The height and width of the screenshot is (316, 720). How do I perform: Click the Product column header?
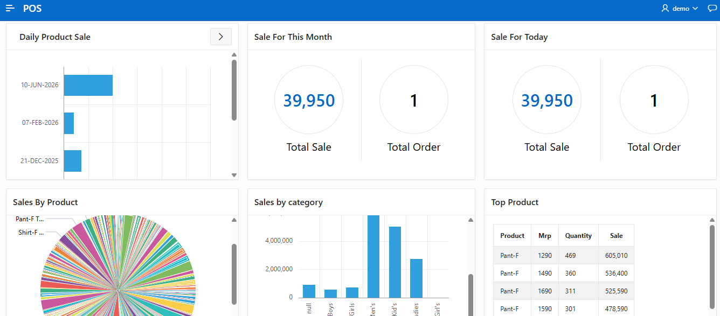point(512,236)
